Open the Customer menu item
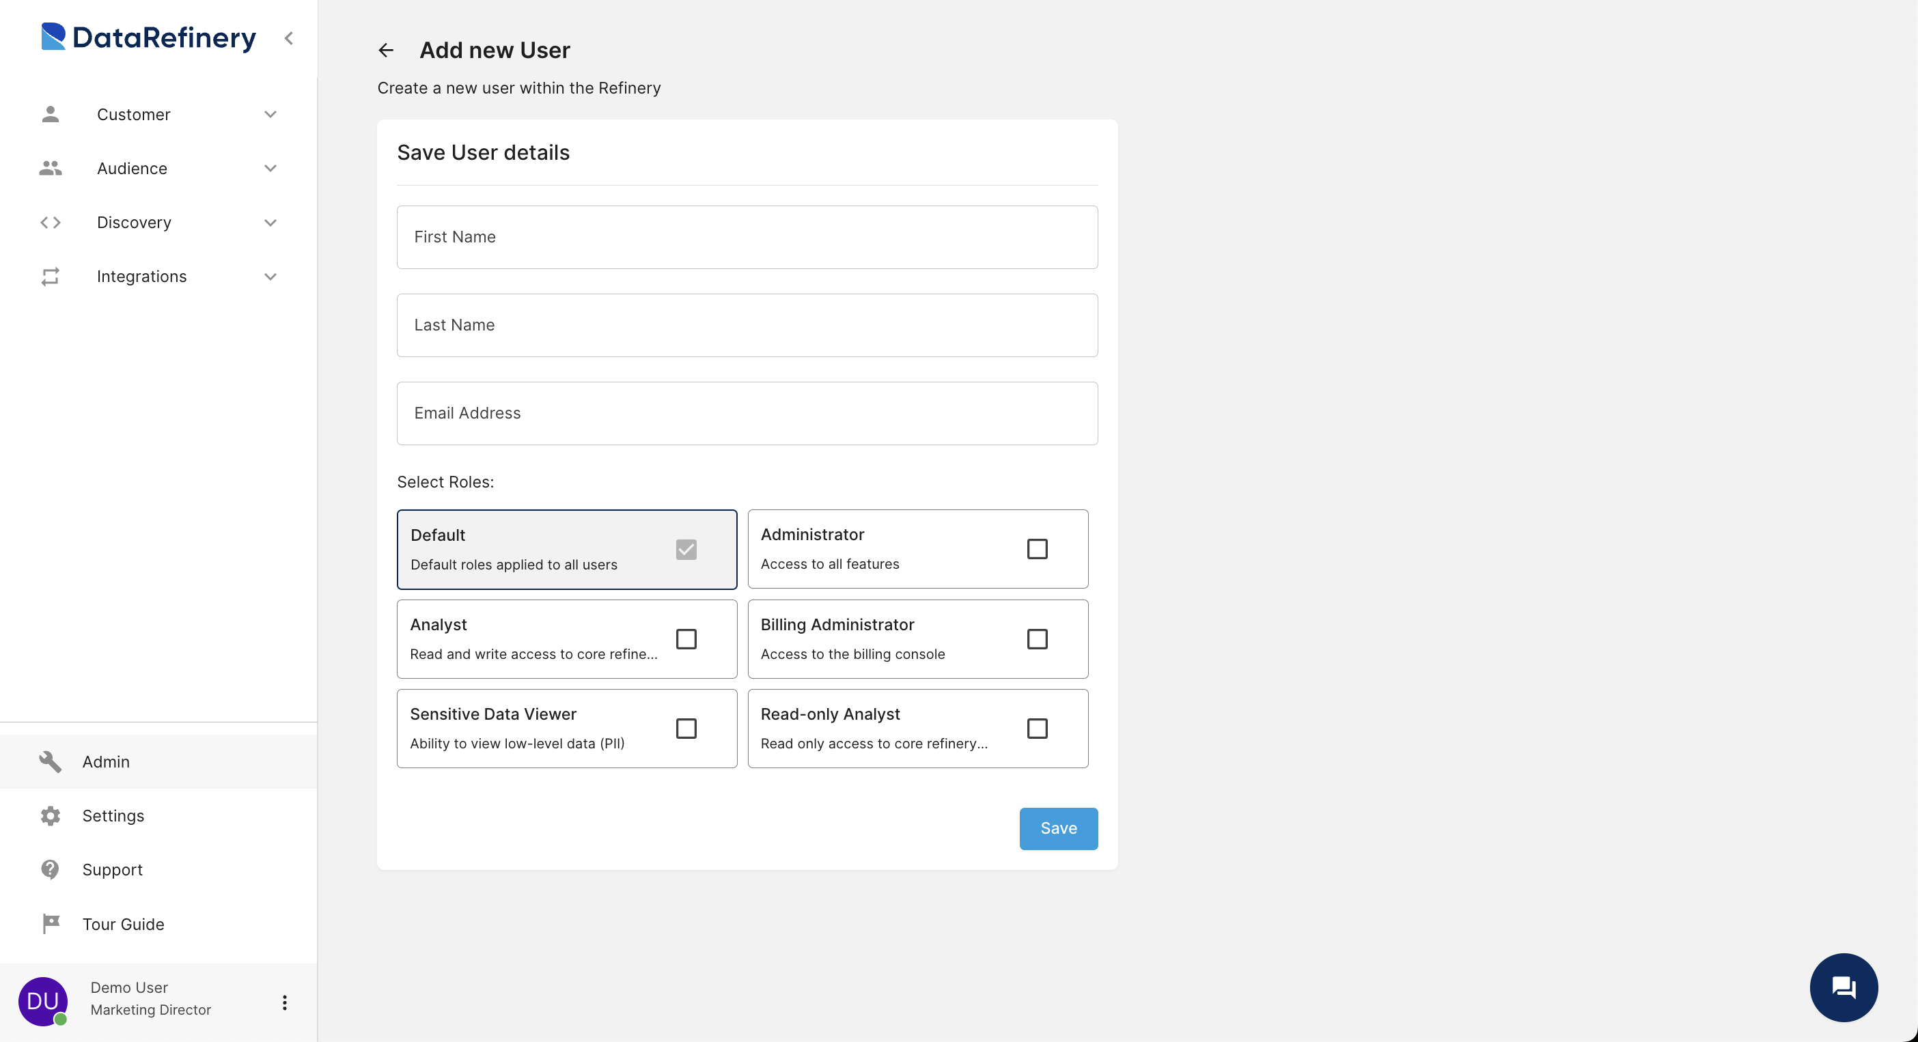 [158, 114]
